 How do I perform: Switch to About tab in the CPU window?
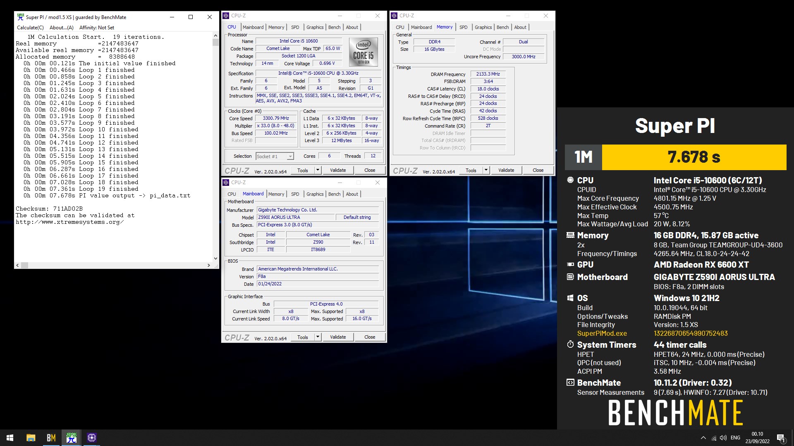(352, 27)
